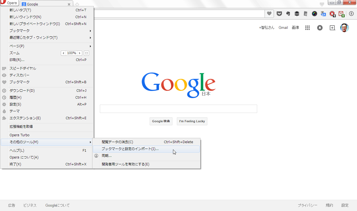Expand 最近閉じたタブ・ウィンドウ(T) submenu

47,37
